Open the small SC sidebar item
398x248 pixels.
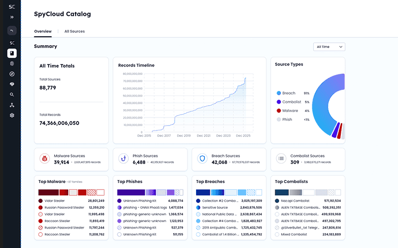tap(11, 43)
